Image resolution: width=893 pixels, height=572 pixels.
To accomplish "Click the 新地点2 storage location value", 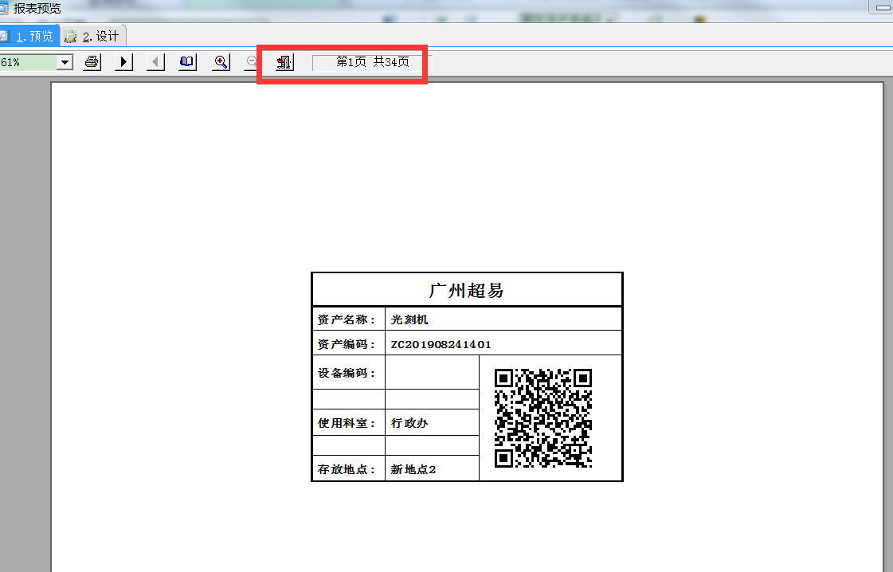I will (413, 469).
